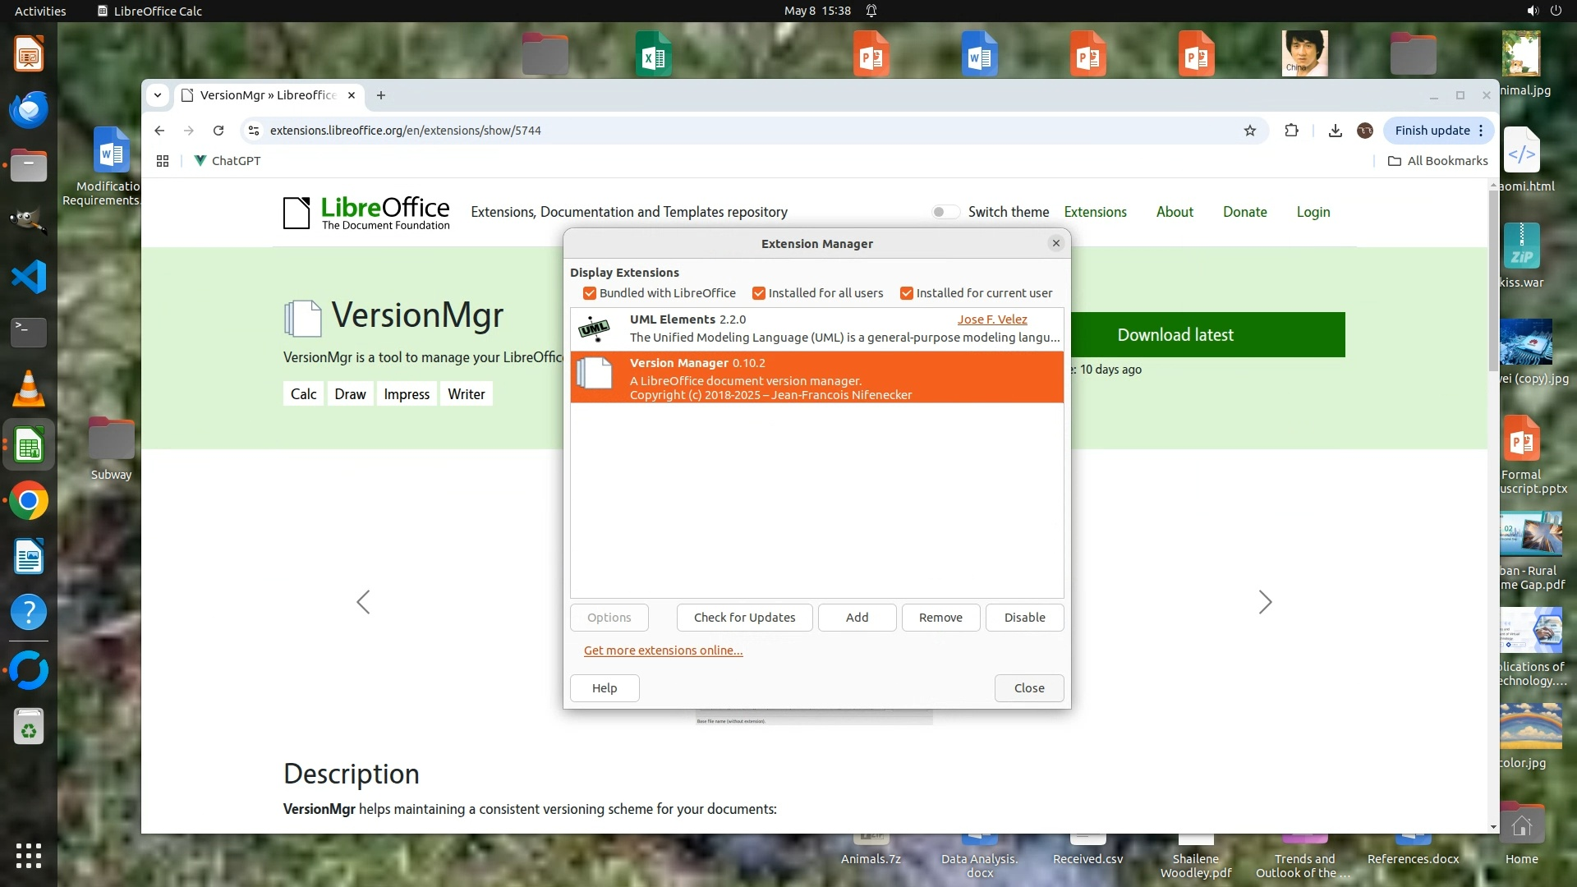This screenshot has height=887, width=1577.
Task: Select the VersionMgr browser tab
Action: (x=267, y=95)
